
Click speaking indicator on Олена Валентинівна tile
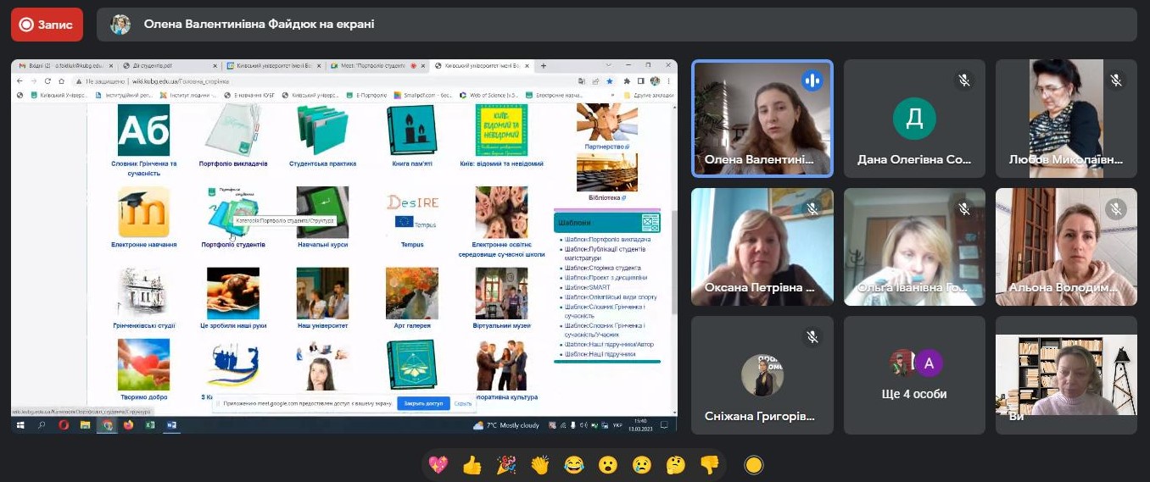click(812, 80)
